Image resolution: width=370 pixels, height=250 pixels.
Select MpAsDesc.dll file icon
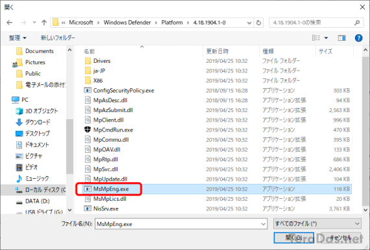pos(88,100)
